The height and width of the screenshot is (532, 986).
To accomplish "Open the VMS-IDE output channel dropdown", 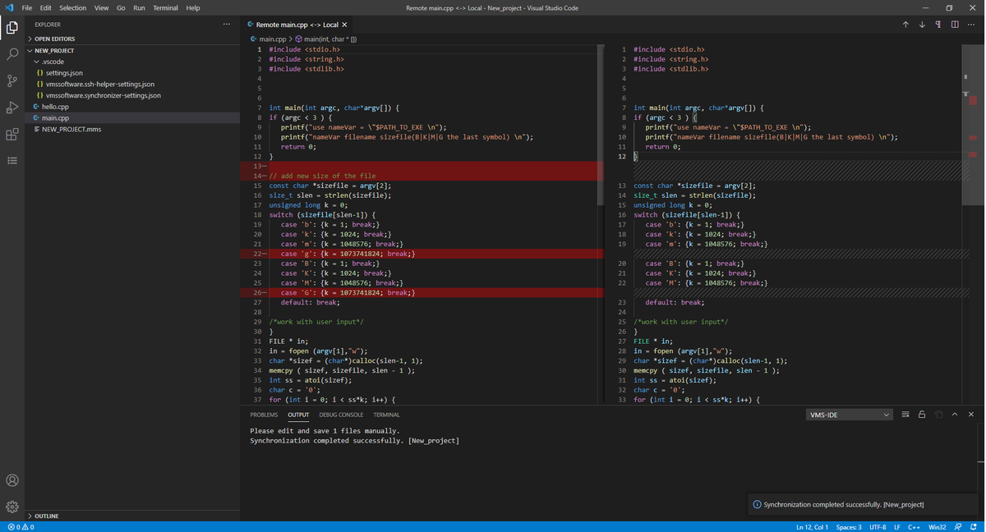I will (x=850, y=415).
